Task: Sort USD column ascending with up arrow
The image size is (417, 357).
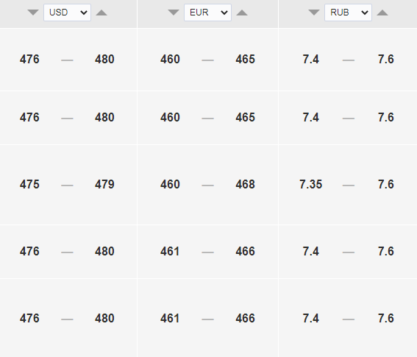Action: (101, 13)
